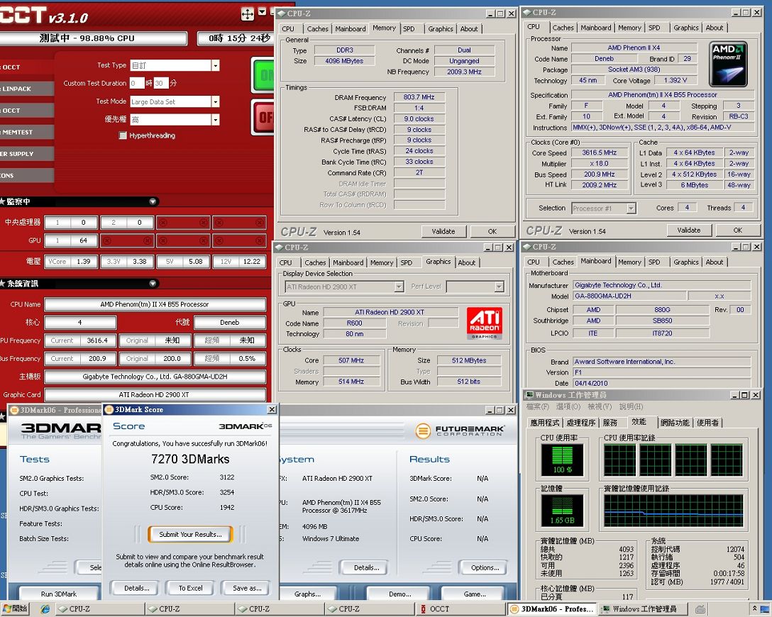Image resolution: width=772 pixels, height=617 pixels.
Task: Click the 7270 3DMarks score text
Action: [x=190, y=459]
